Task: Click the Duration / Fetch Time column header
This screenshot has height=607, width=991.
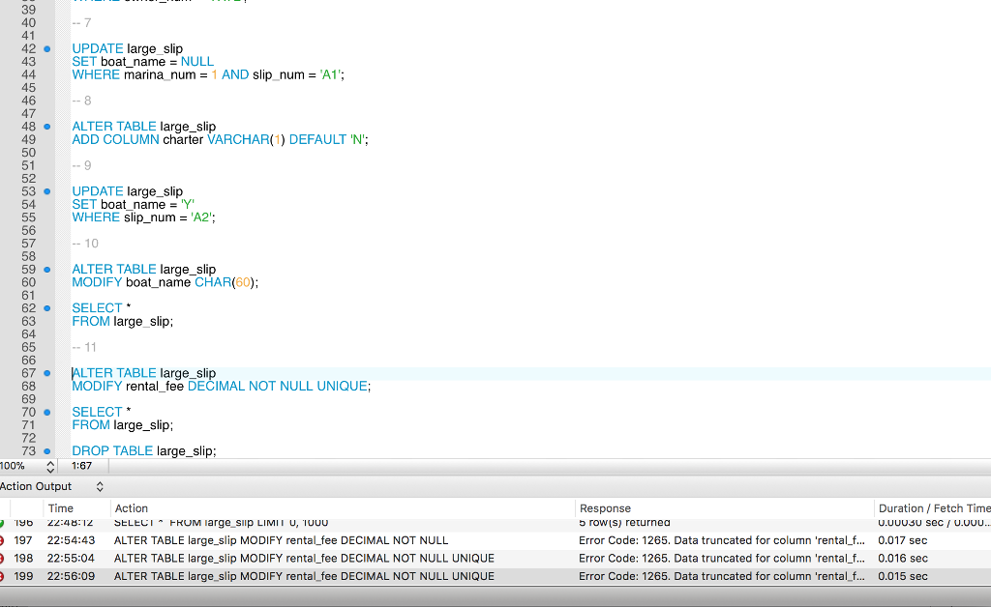Action: pyautogui.click(x=934, y=508)
